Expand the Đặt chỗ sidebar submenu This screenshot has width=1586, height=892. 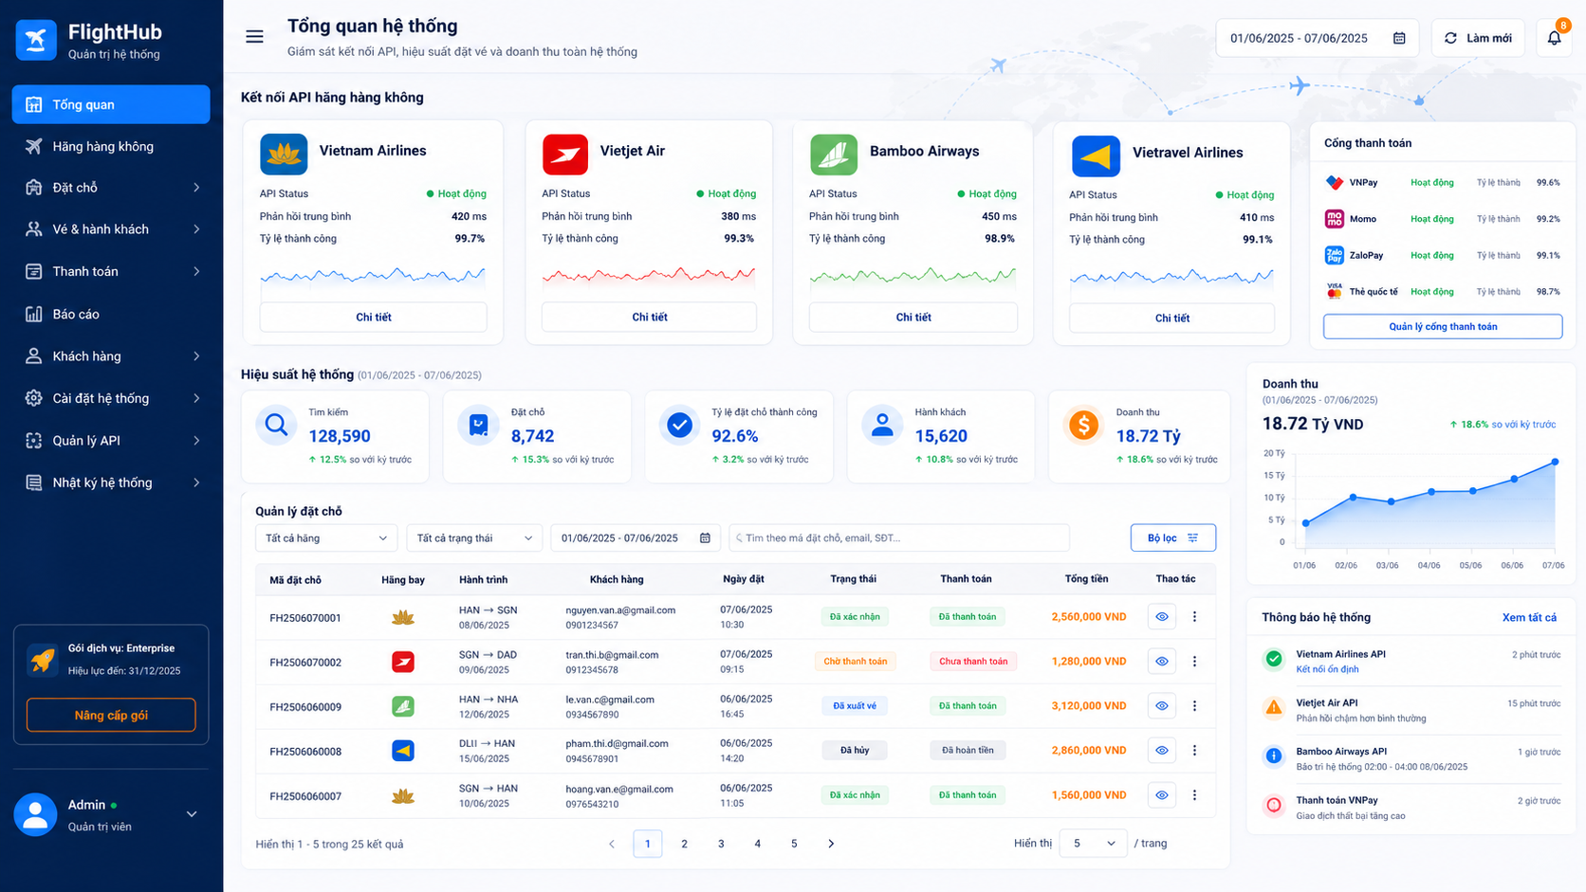(x=196, y=188)
